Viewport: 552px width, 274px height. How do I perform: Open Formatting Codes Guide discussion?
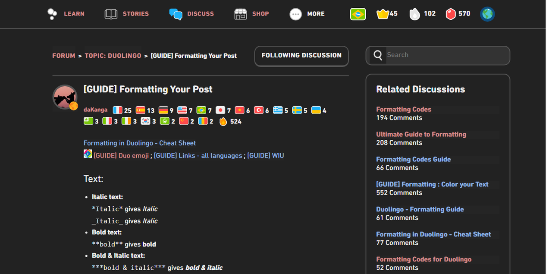(x=414, y=160)
